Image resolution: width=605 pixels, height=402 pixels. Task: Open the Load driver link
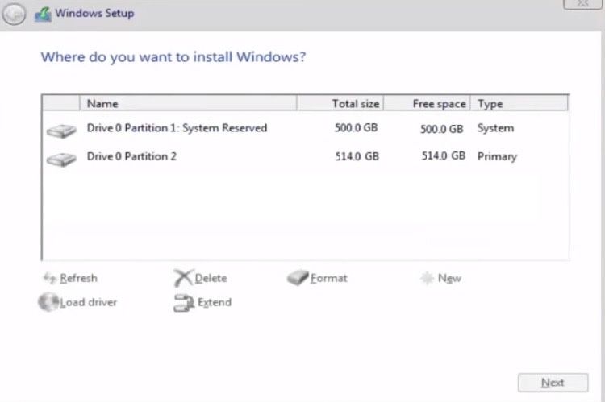88,302
